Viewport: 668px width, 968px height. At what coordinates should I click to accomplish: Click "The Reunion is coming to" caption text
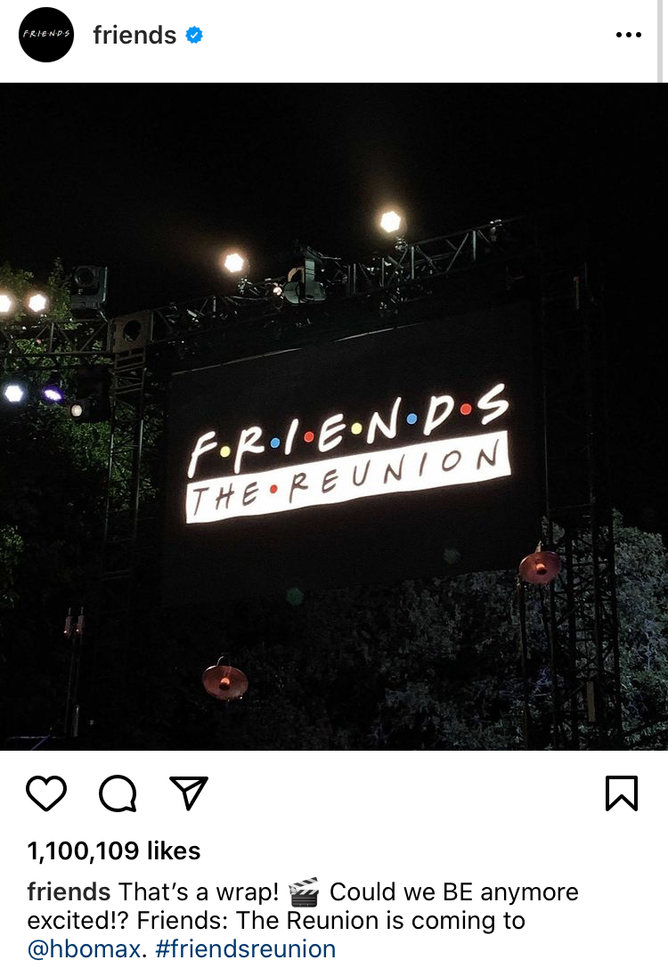point(381,921)
